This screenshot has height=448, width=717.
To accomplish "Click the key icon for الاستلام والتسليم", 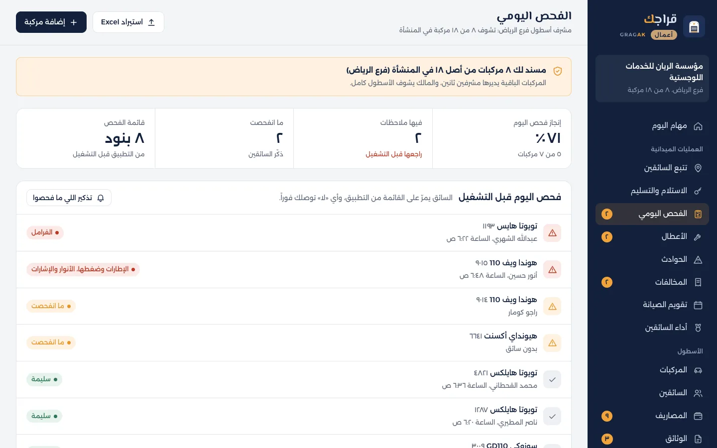I will pyautogui.click(x=698, y=191).
